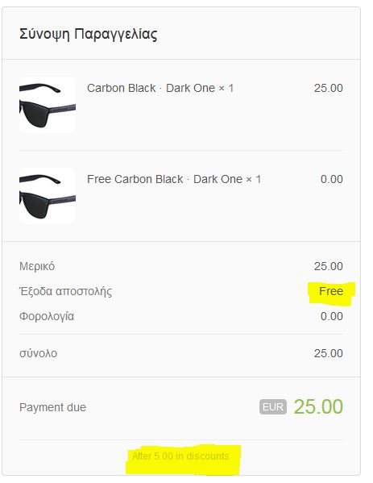Image resolution: width=373 pixels, height=483 pixels.
Task: Click the Φορολογία 0.00 amount
Action: point(332,316)
